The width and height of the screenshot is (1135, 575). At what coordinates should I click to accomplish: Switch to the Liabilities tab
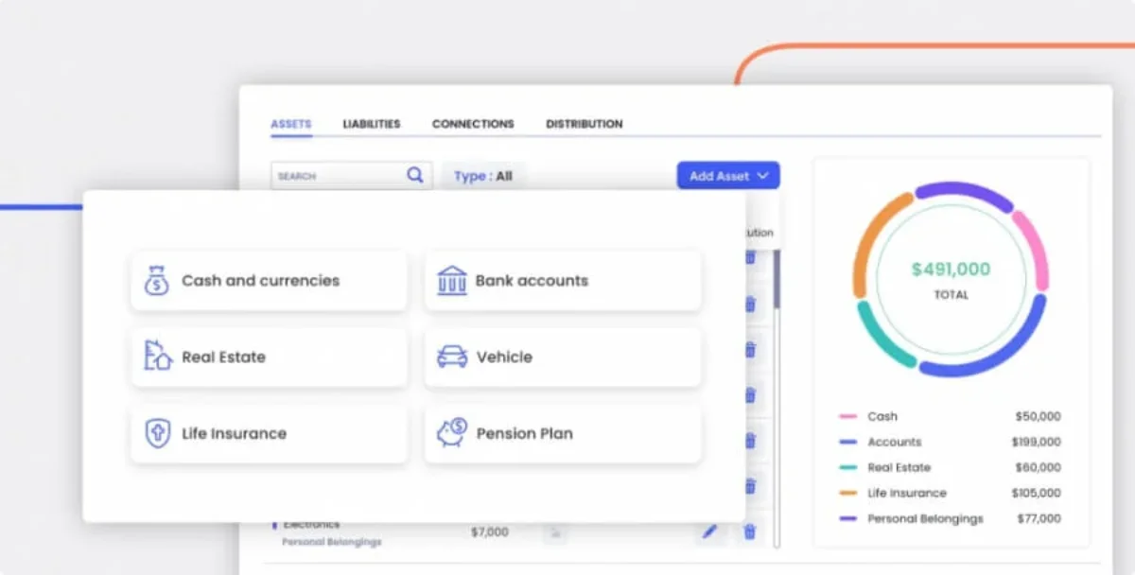[371, 124]
